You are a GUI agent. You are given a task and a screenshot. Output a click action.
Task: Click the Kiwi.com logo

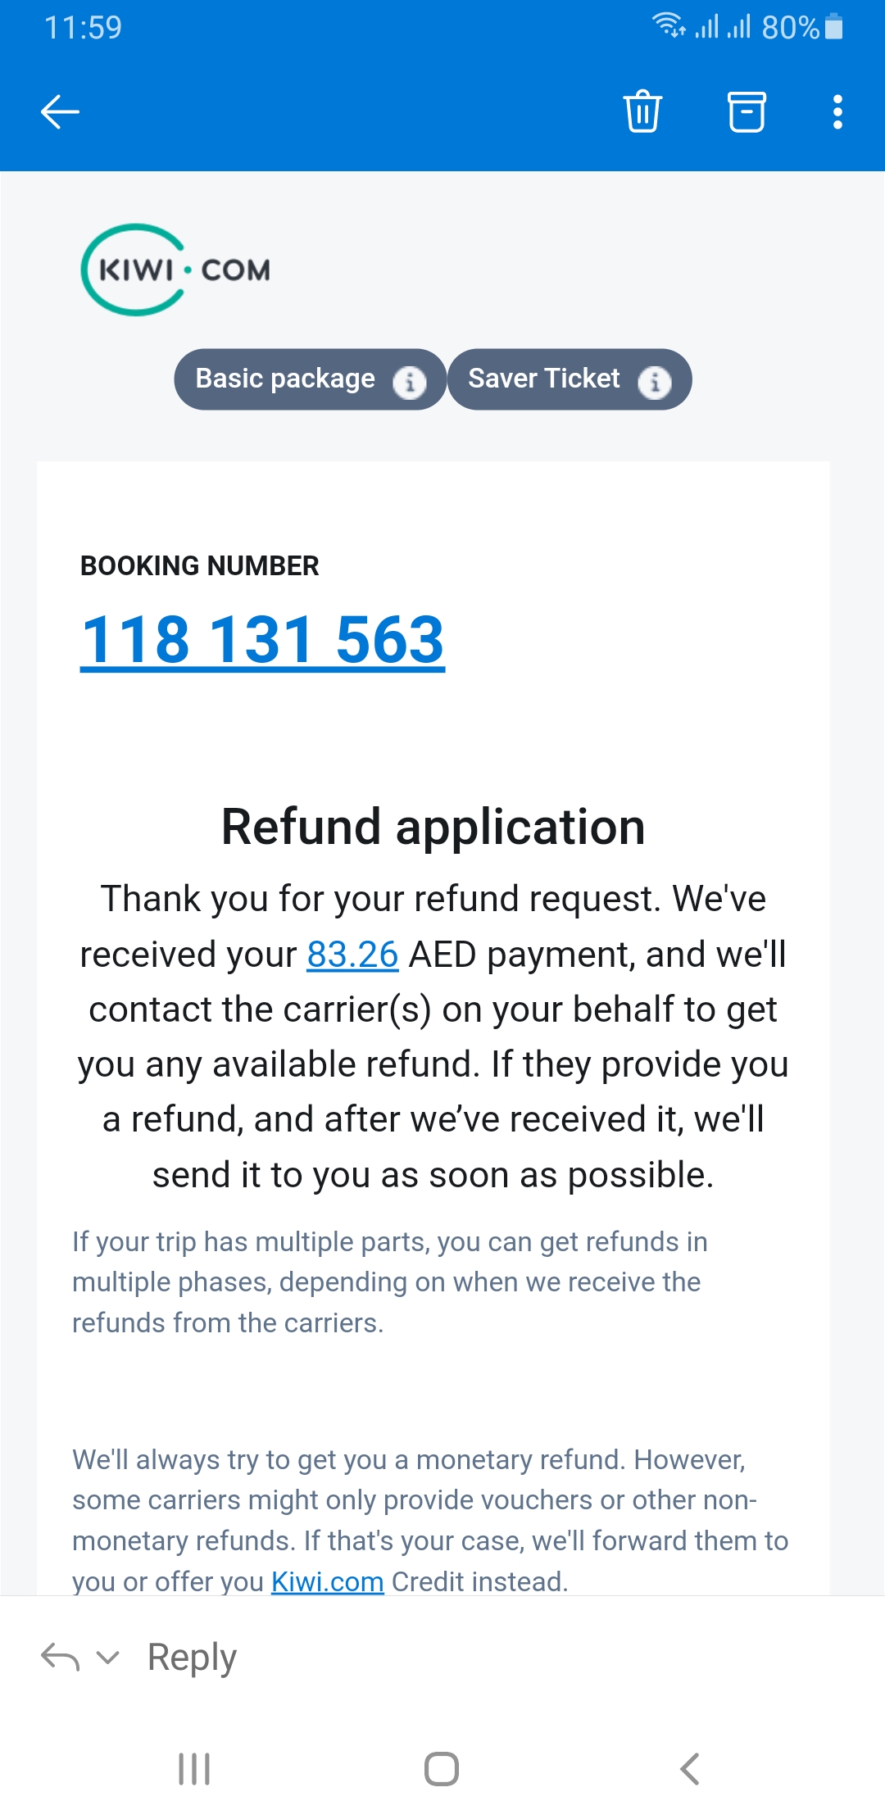coord(176,270)
